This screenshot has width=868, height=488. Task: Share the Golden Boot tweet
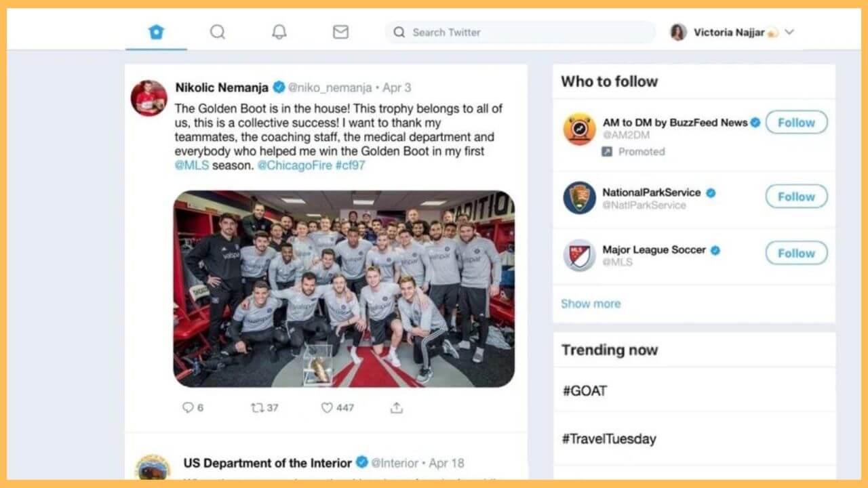tap(397, 407)
